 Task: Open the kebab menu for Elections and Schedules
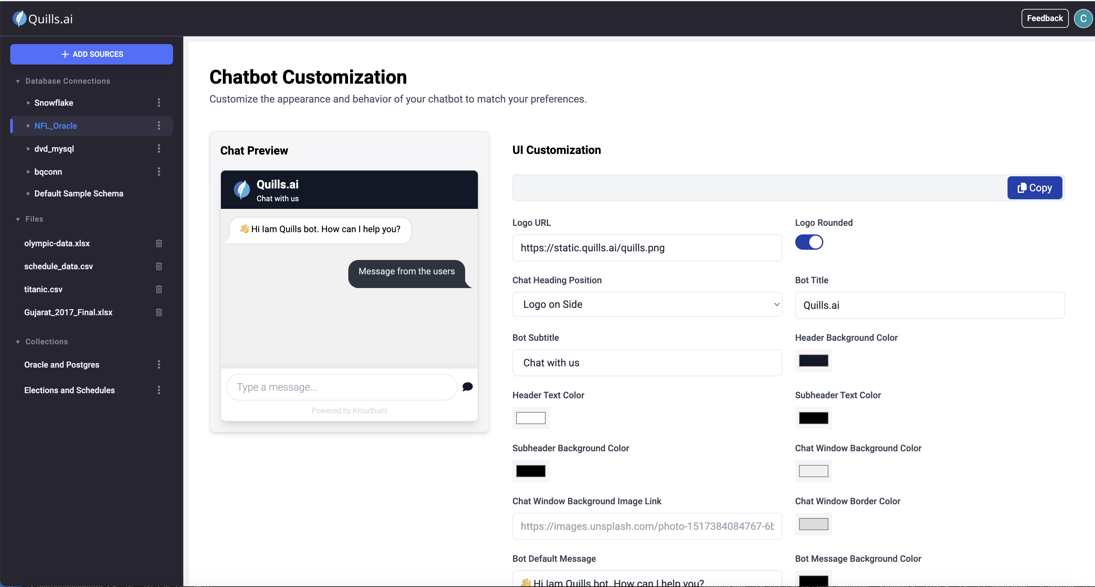point(159,390)
